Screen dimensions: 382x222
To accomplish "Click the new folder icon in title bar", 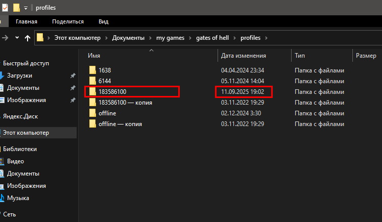I will point(16,8).
